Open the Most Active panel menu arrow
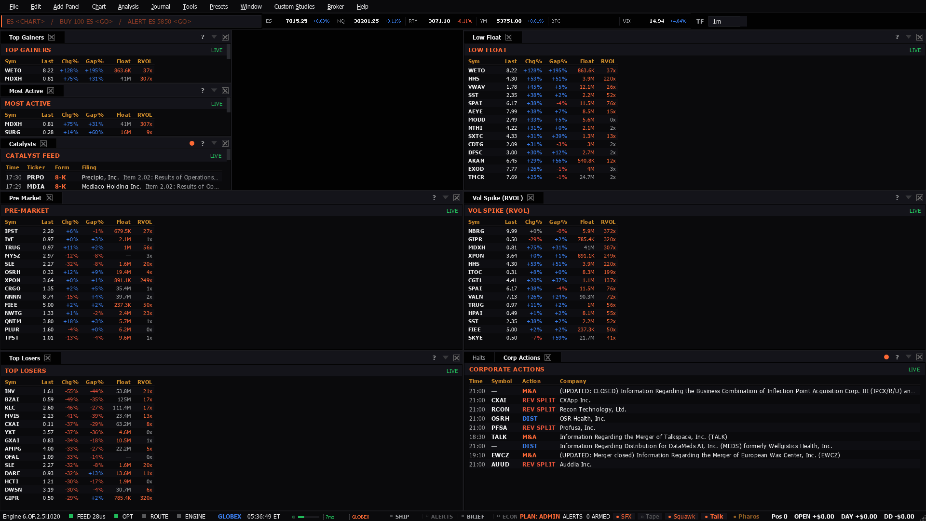This screenshot has height=521, width=926. point(214,91)
